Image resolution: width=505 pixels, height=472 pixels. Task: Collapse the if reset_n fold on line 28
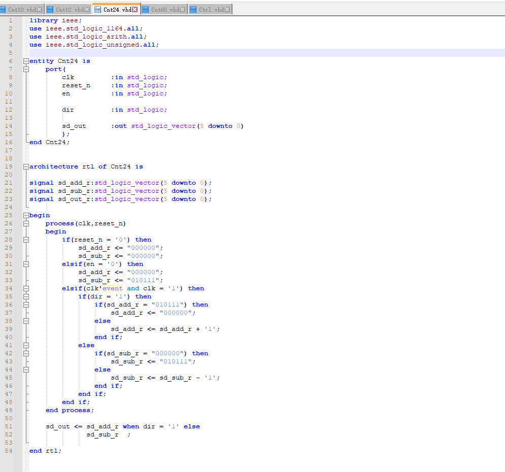pyautogui.click(x=26, y=240)
